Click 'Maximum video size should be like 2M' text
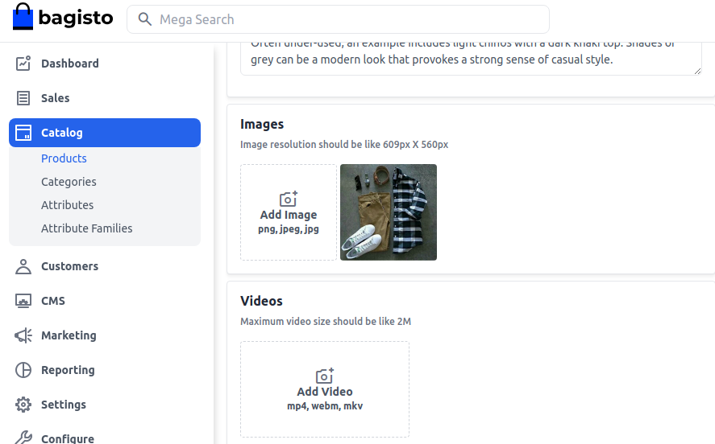The height and width of the screenshot is (444, 715). 326,321
